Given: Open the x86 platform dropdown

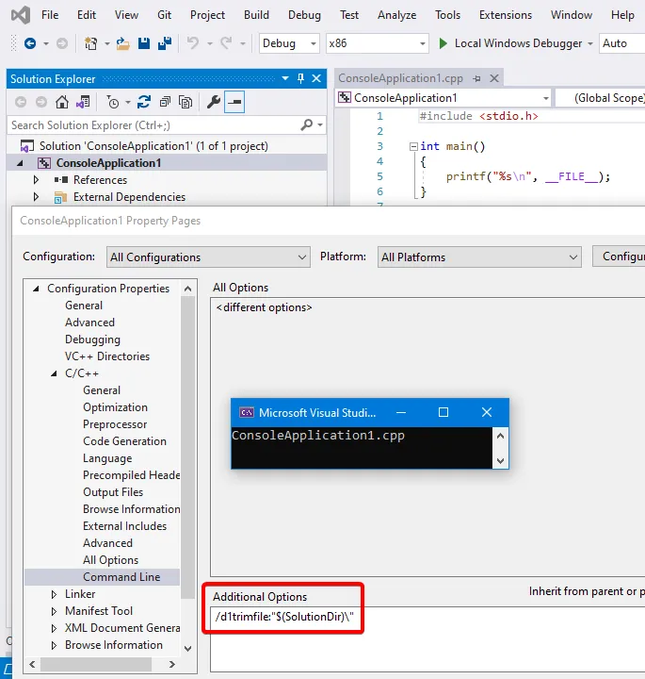Looking at the screenshot, I should click(x=377, y=43).
